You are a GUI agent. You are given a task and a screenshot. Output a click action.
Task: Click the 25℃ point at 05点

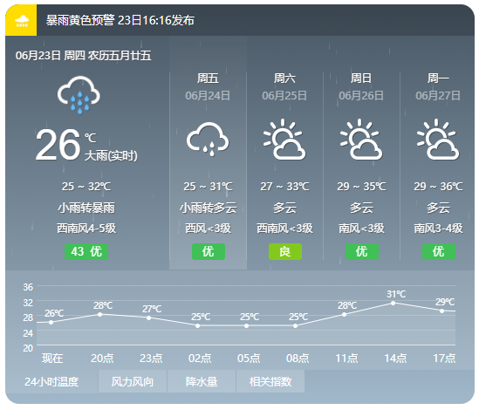coord(246,326)
